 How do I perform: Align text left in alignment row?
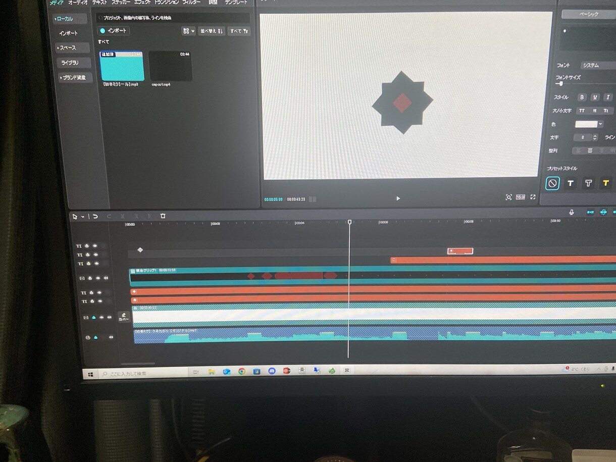click(x=578, y=150)
